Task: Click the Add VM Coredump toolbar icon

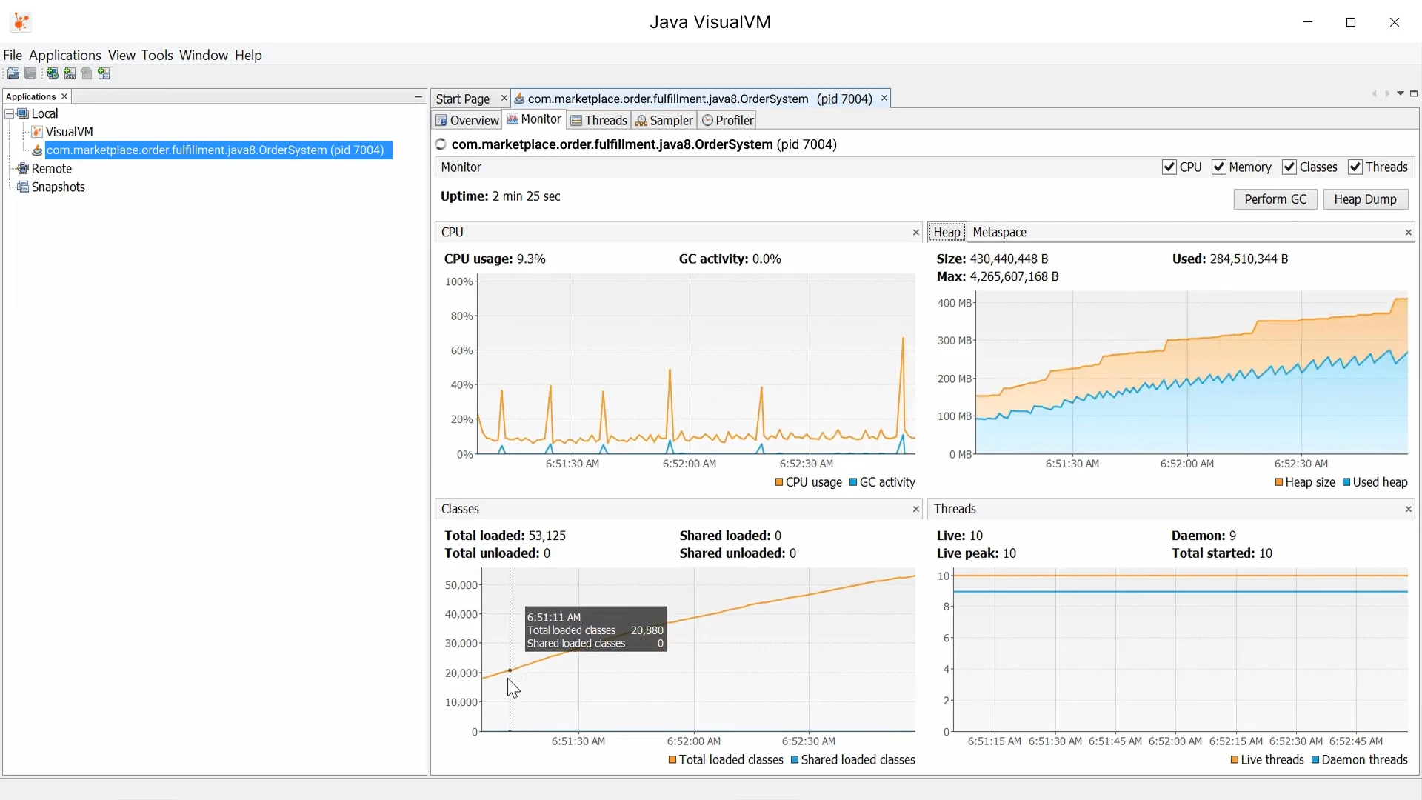Action: pyautogui.click(x=104, y=73)
